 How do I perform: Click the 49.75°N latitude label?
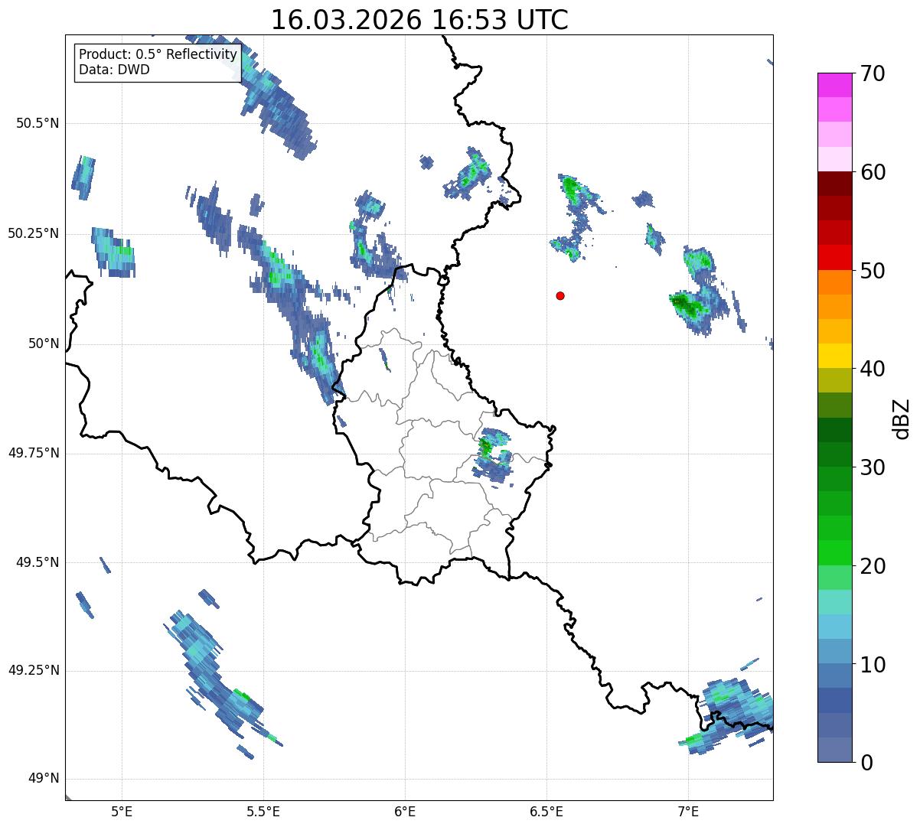[34, 453]
